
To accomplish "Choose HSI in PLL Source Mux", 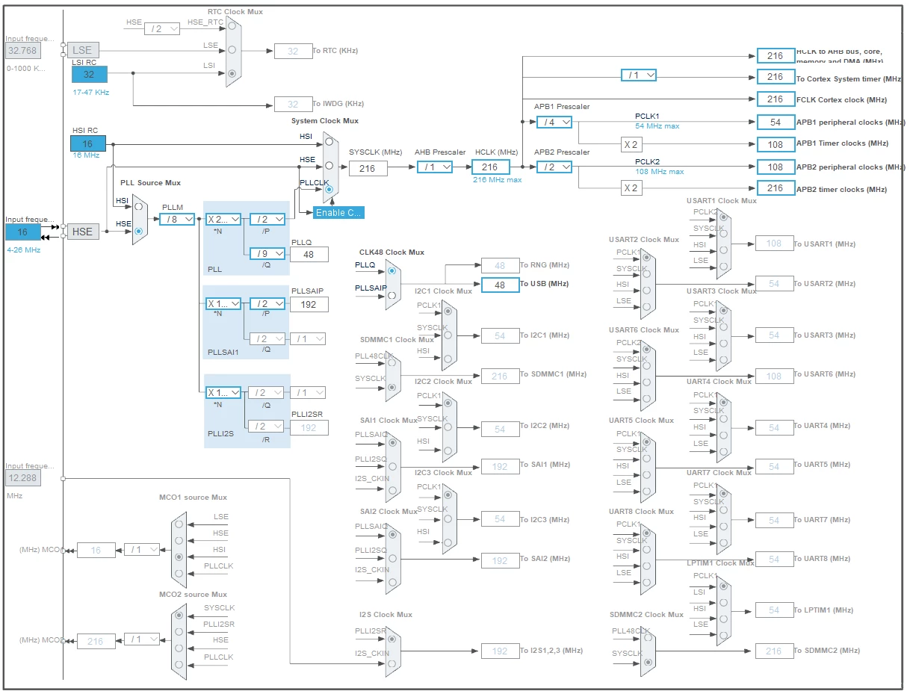I will click(138, 206).
